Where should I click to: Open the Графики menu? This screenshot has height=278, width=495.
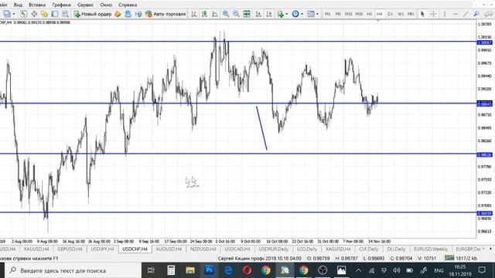coord(62,5)
